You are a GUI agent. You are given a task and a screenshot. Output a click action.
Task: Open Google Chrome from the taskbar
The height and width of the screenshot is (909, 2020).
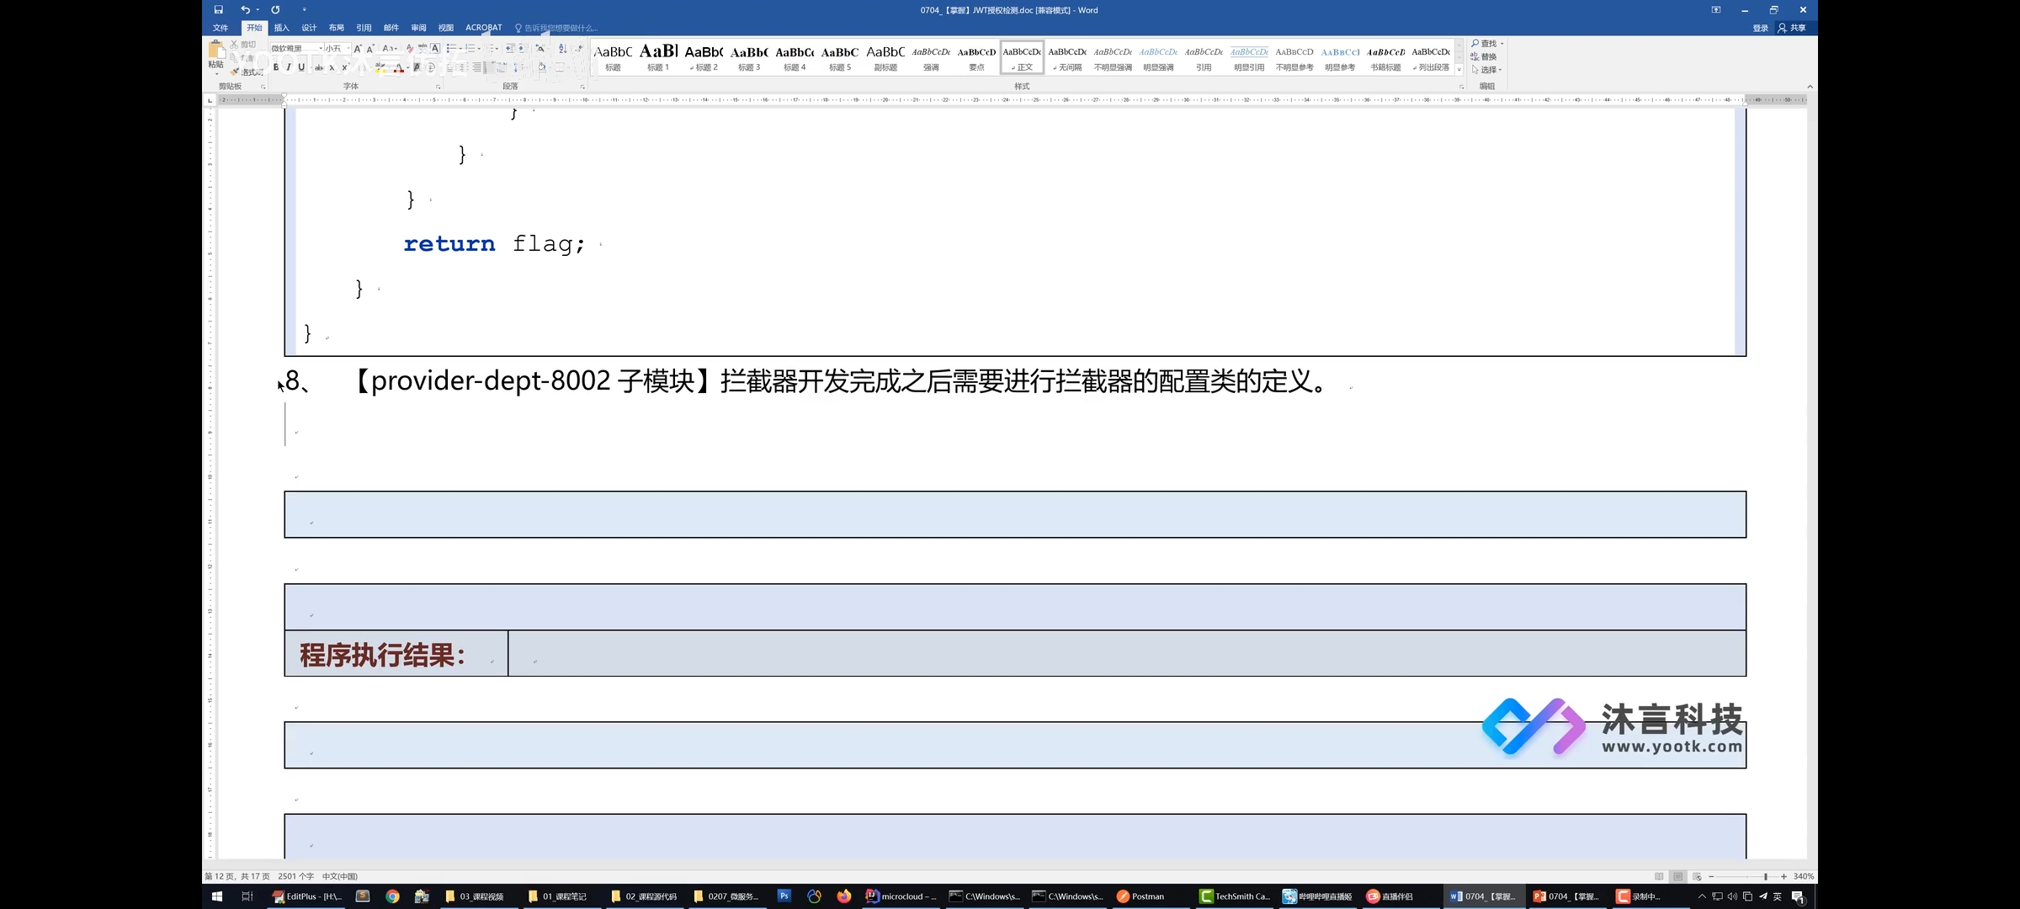tap(392, 896)
